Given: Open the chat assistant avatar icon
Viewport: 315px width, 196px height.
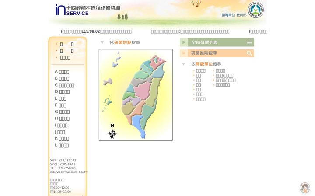Looking at the screenshot, I should click(305, 188).
